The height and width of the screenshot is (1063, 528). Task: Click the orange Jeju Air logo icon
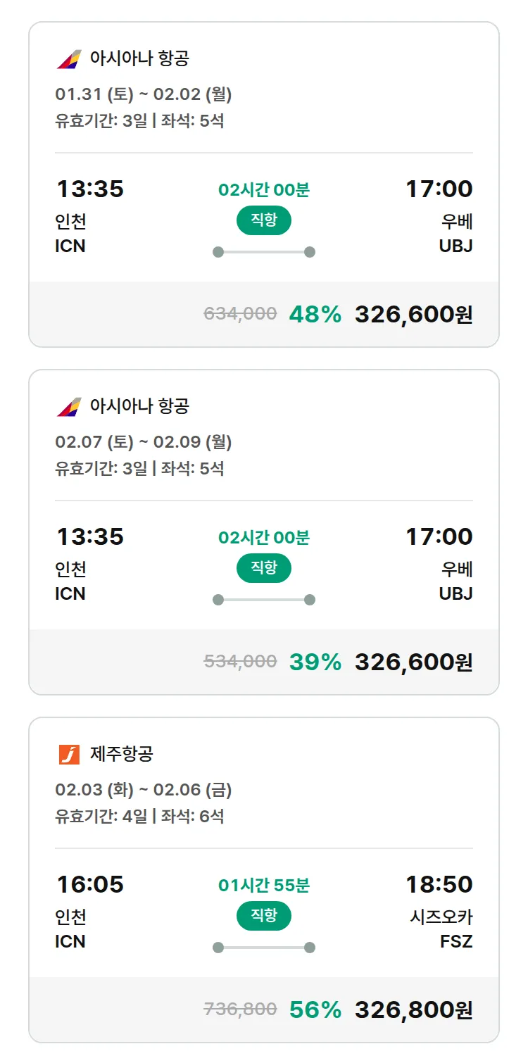69,754
